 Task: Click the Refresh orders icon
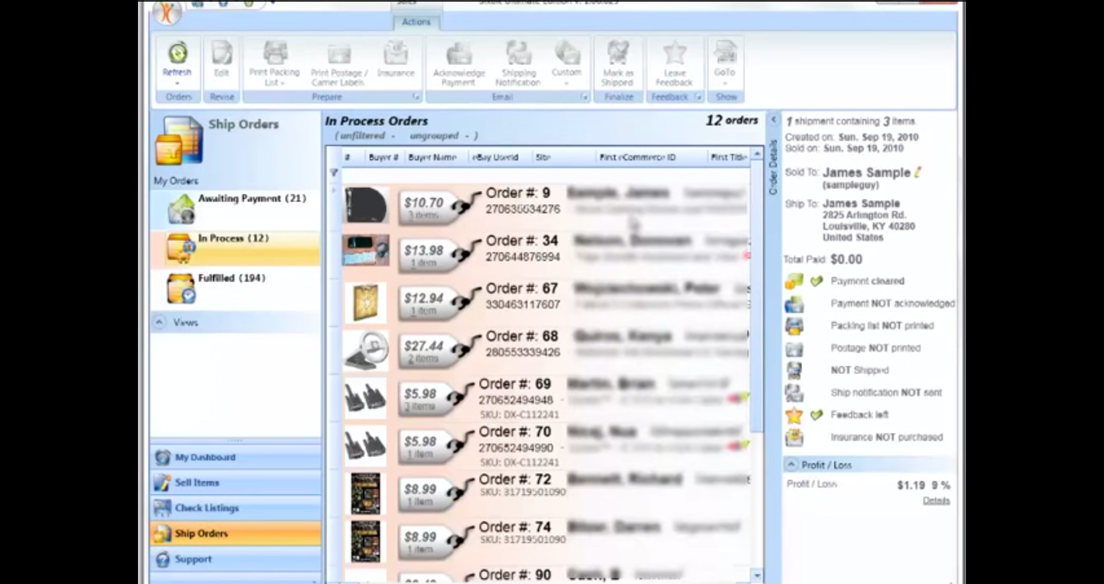177,56
